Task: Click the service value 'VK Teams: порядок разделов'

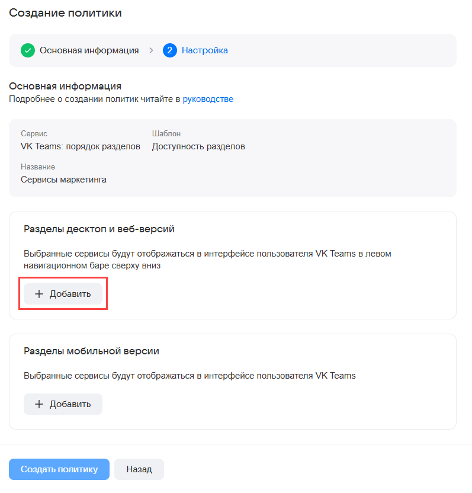Action: click(x=81, y=146)
